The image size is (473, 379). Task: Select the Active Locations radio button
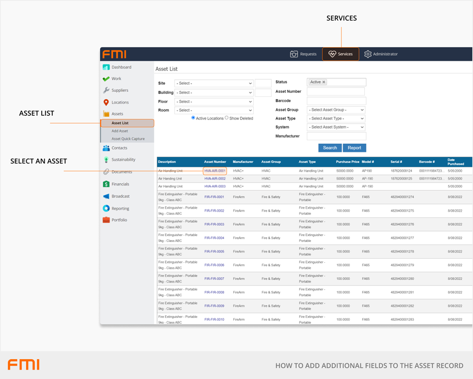pyautogui.click(x=193, y=118)
